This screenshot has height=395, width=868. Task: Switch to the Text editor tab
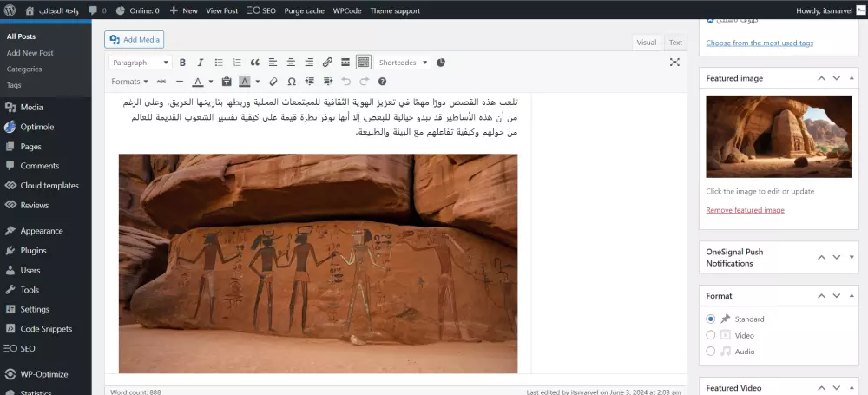click(675, 43)
